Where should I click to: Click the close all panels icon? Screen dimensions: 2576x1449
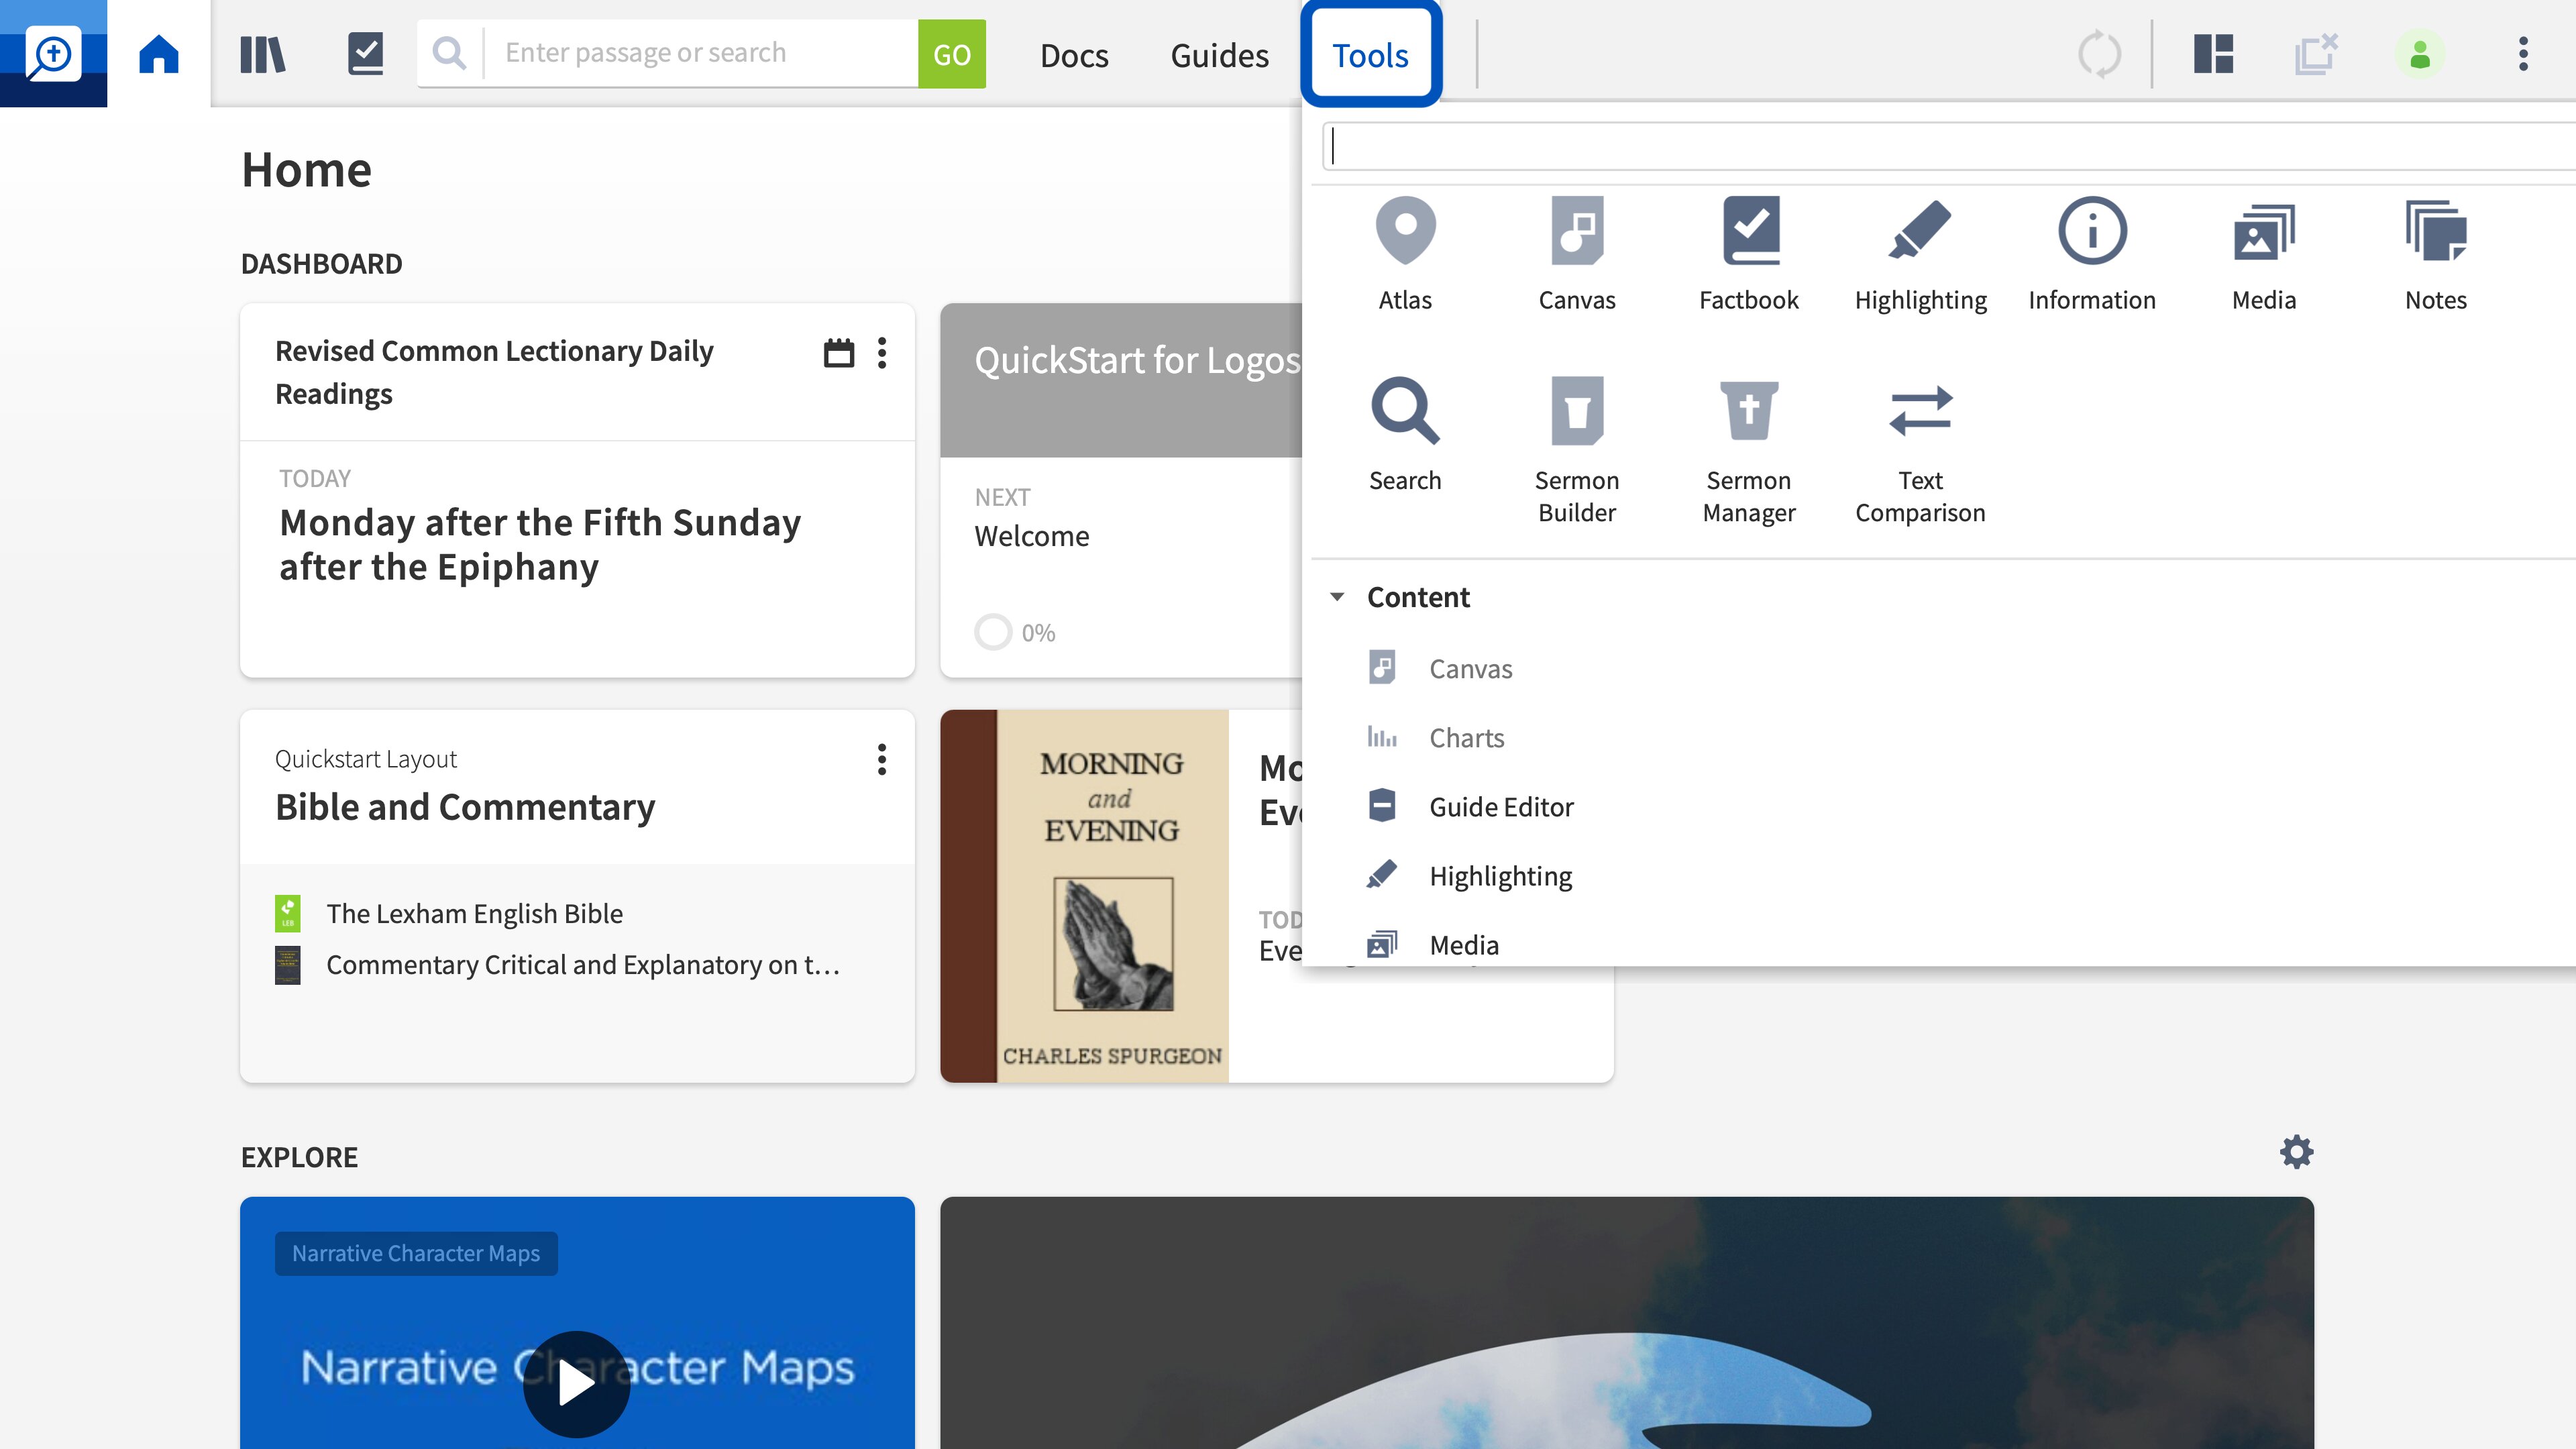(x=2316, y=53)
